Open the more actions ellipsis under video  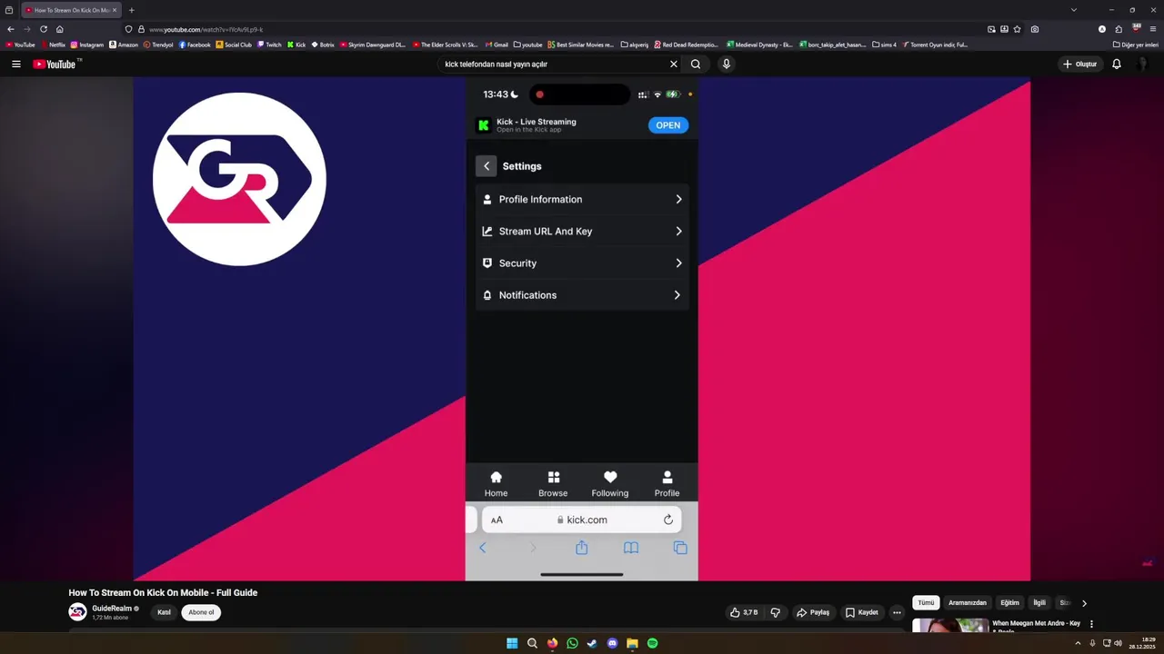[897, 612]
